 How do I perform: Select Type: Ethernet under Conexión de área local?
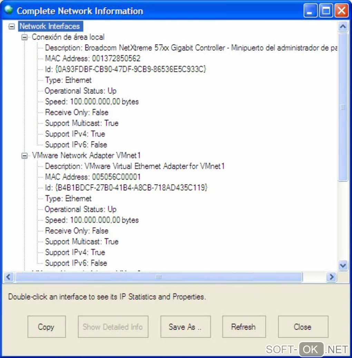pos(68,80)
